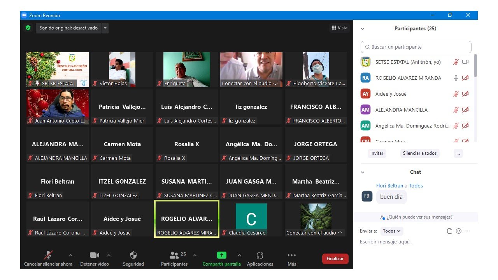The width and height of the screenshot is (498, 280).
Task: Open audio options caret beside microphone
Action: (70, 255)
